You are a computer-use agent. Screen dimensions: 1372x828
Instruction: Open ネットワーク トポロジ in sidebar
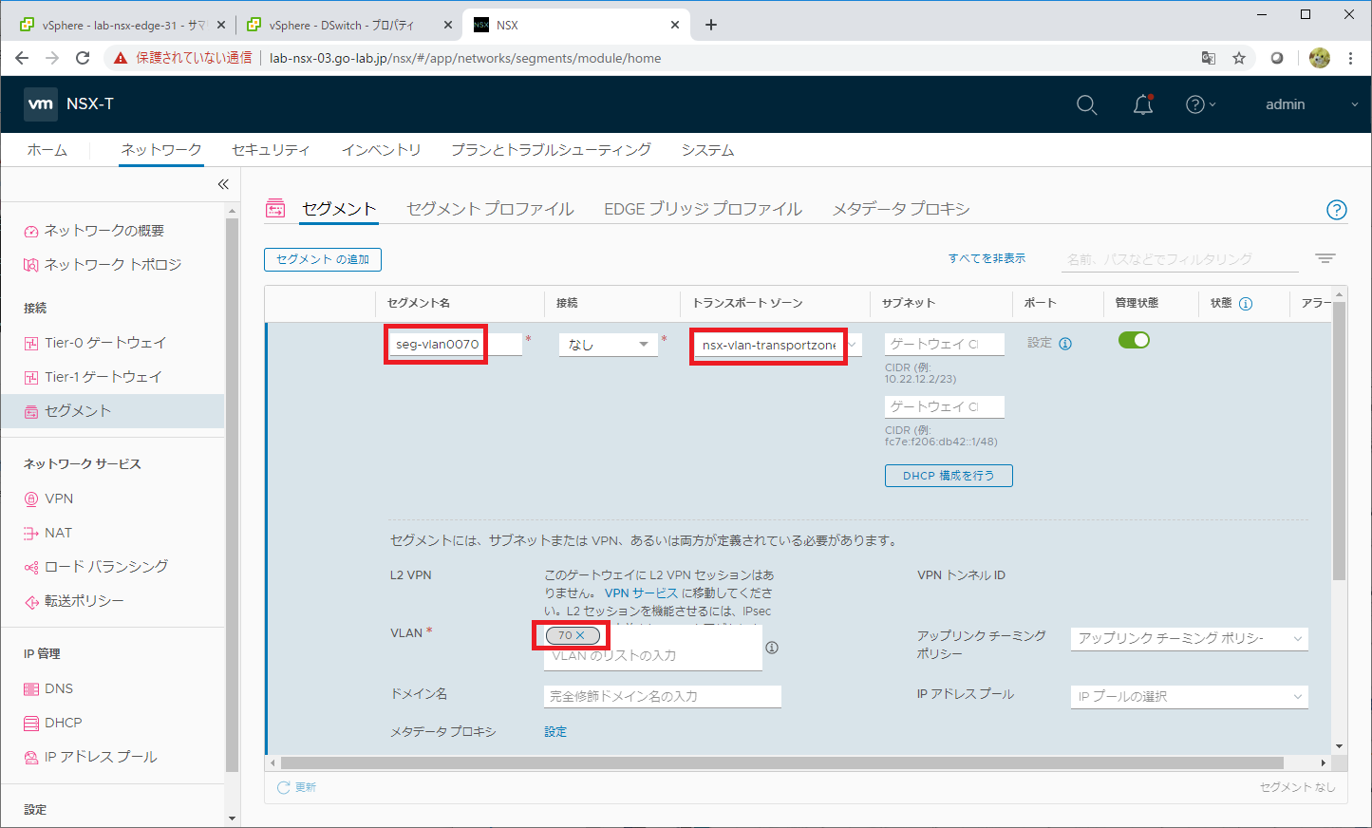click(112, 265)
